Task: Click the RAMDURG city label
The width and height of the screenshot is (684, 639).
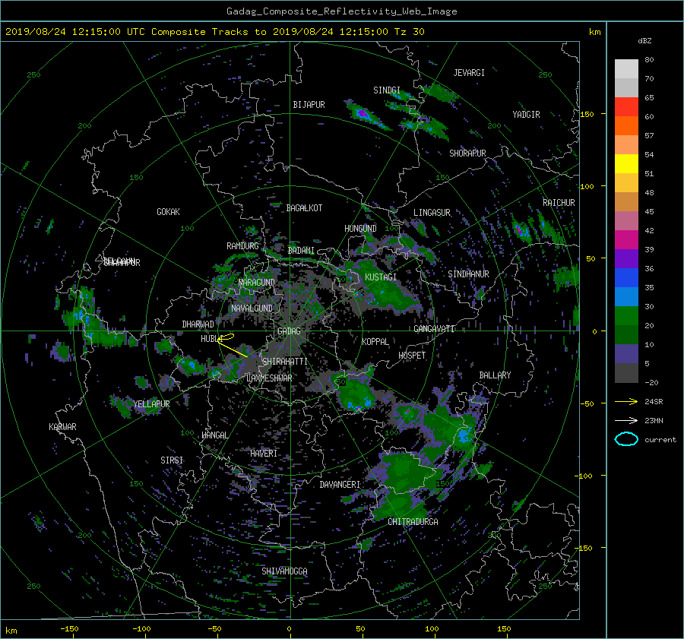Action: (x=242, y=246)
